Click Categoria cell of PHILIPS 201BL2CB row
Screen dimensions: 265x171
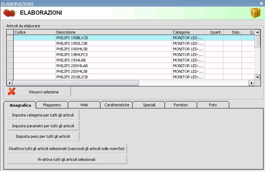point(188,77)
